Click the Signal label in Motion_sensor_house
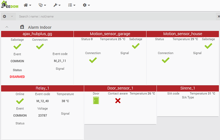 pos(197,53)
